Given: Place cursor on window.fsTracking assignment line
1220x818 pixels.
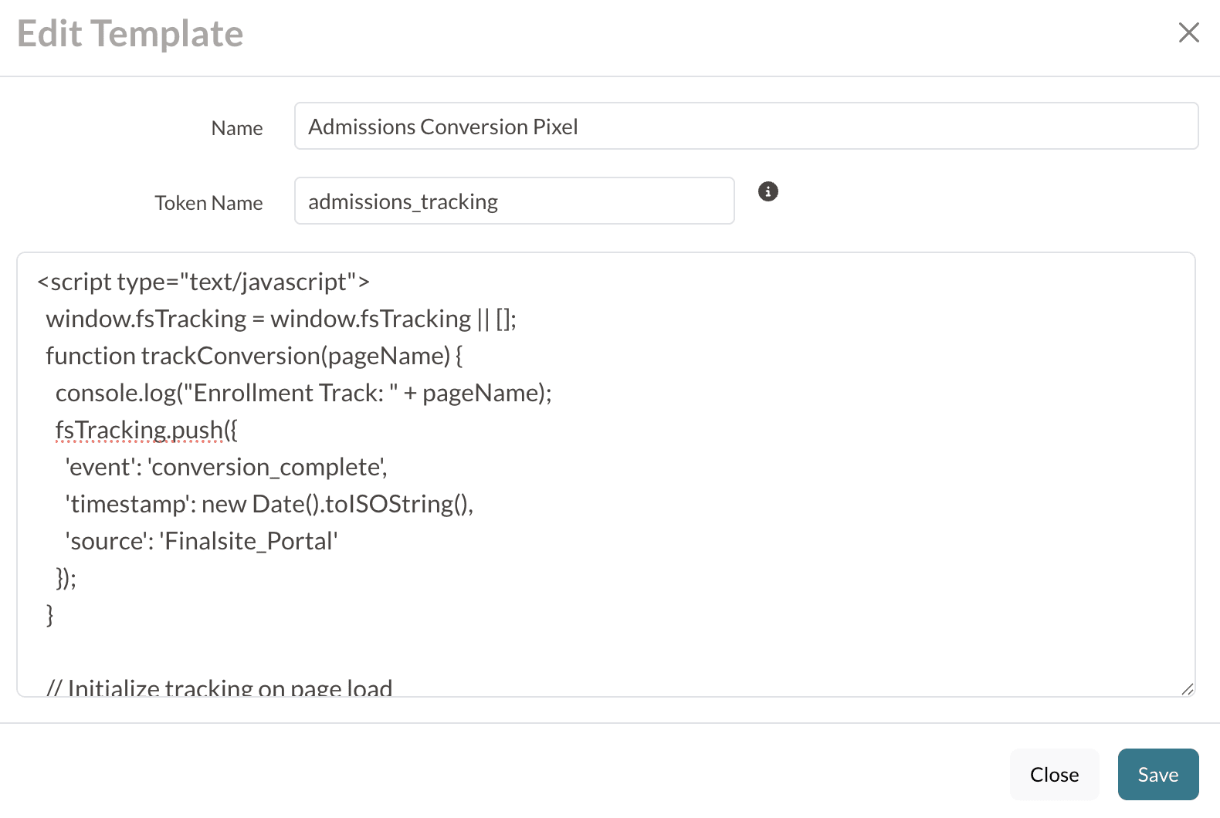Looking at the screenshot, I should point(281,319).
